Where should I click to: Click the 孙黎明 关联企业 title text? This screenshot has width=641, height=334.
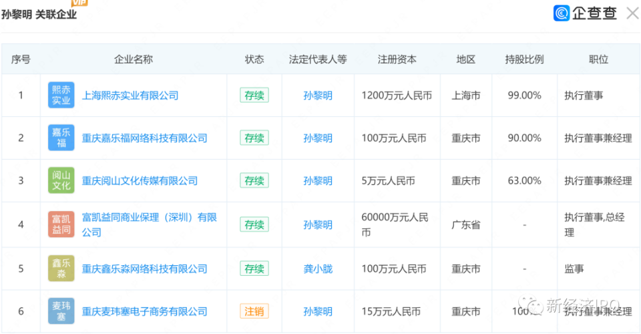pos(39,15)
